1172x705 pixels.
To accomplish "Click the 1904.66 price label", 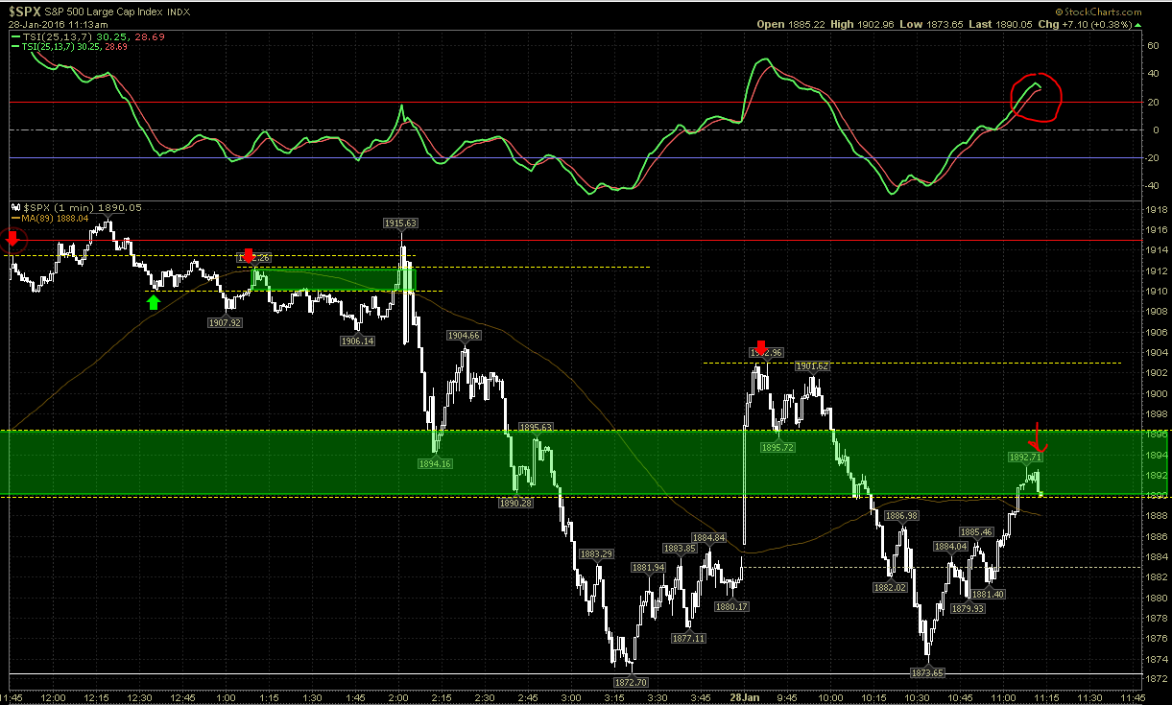I will point(464,336).
